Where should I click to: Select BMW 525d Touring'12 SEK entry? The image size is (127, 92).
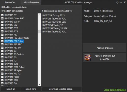[55, 29]
